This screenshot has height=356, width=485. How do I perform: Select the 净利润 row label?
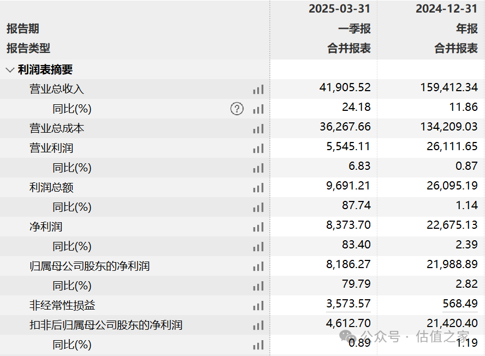click(46, 227)
